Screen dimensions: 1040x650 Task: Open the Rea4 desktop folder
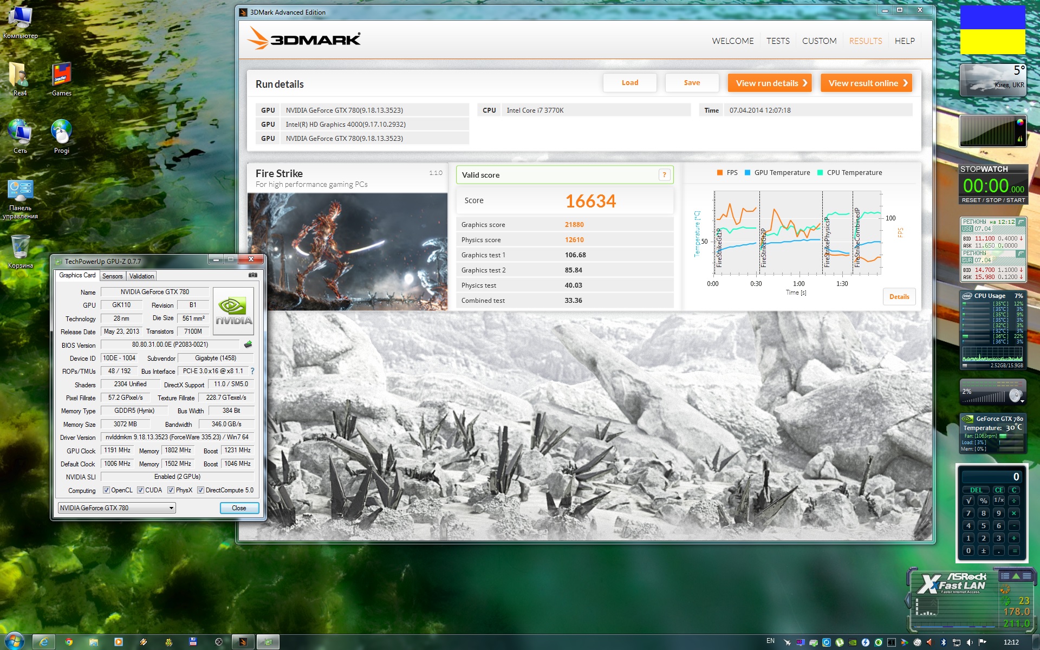(20, 80)
